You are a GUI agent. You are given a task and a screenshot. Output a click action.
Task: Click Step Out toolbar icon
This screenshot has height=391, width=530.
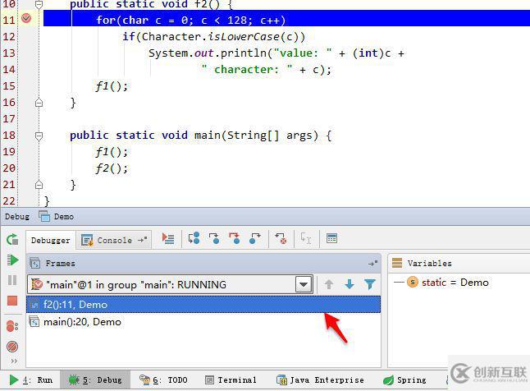click(x=255, y=239)
